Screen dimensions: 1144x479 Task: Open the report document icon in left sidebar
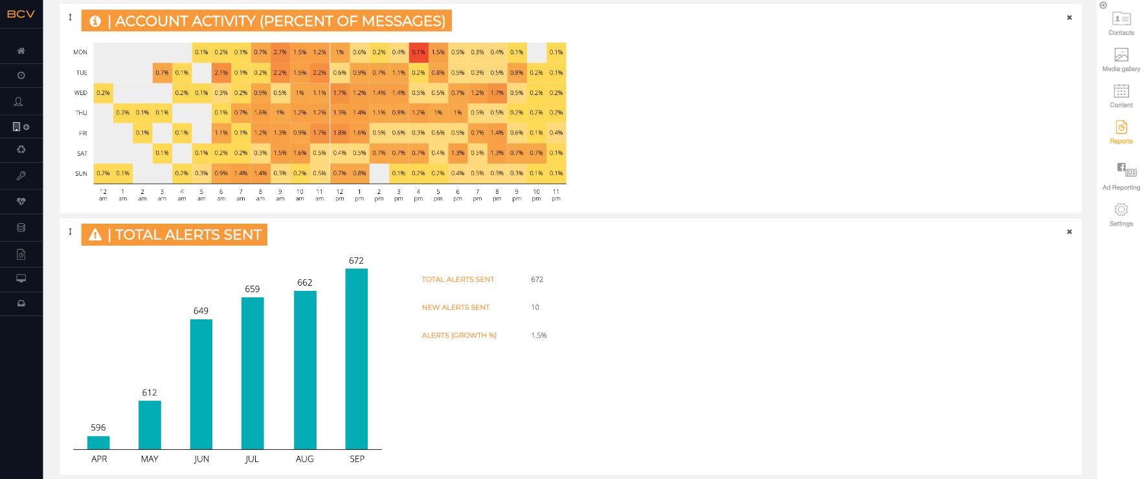21,255
